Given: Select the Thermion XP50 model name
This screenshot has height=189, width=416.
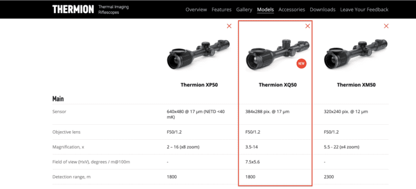Looking at the screenshot, I should pos(199,85).
